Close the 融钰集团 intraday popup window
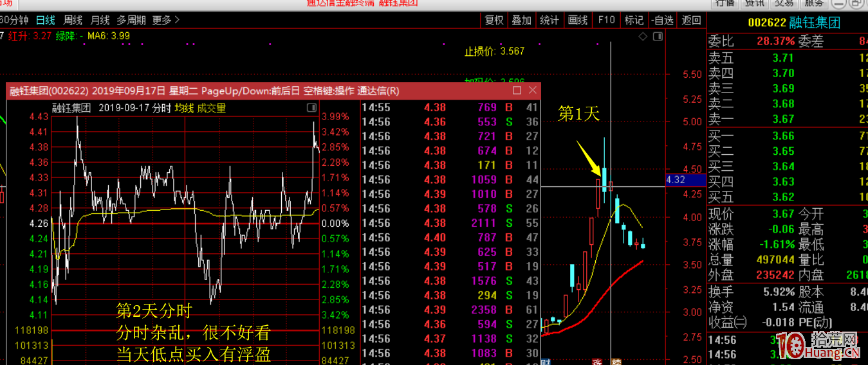Screen dimensions: 868x365 (x=532, y=91)
